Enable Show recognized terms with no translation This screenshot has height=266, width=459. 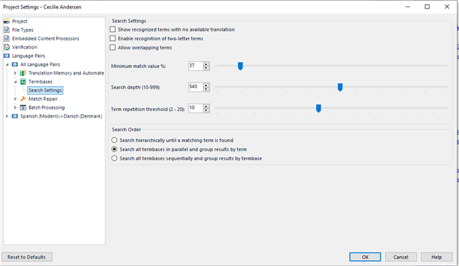[x=113, y=29]
